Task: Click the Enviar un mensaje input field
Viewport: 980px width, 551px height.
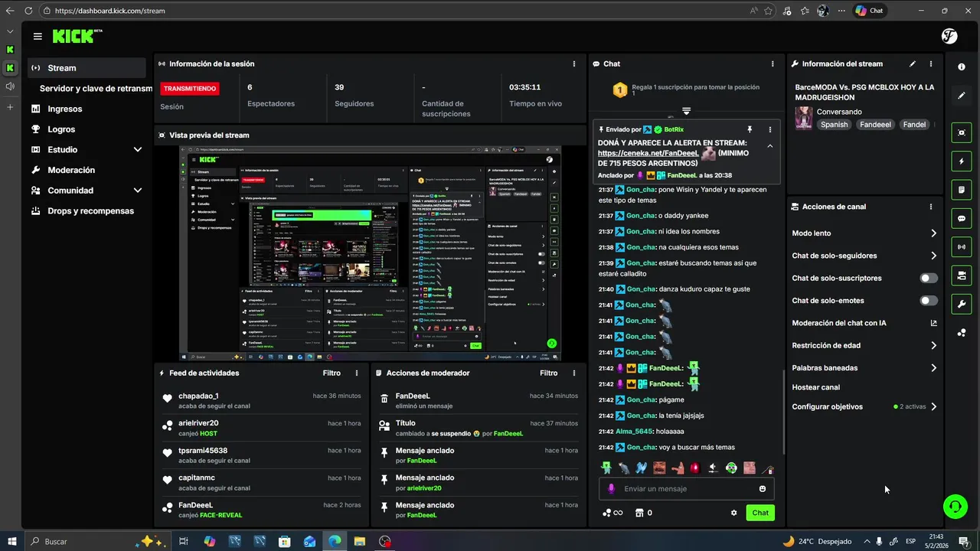Action: tap(687, 489)
